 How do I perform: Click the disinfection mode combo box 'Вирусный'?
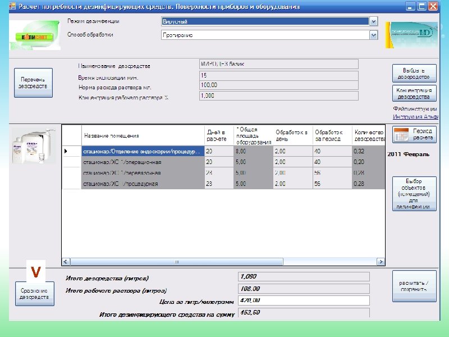pyautogui.click(x=269, y=21)
